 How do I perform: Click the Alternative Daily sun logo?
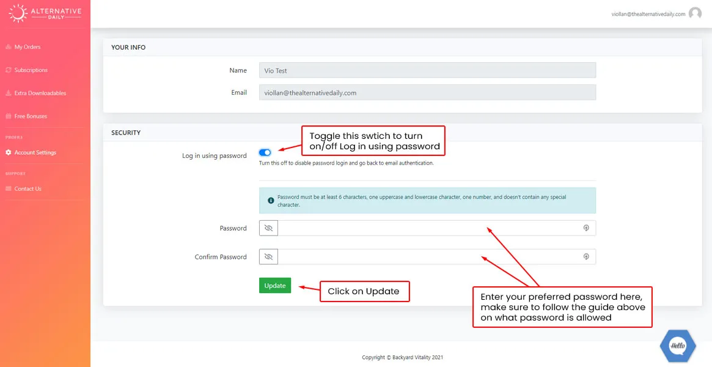coord(18,13)
